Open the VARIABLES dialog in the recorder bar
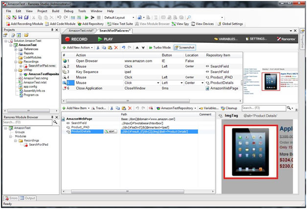 226,39
